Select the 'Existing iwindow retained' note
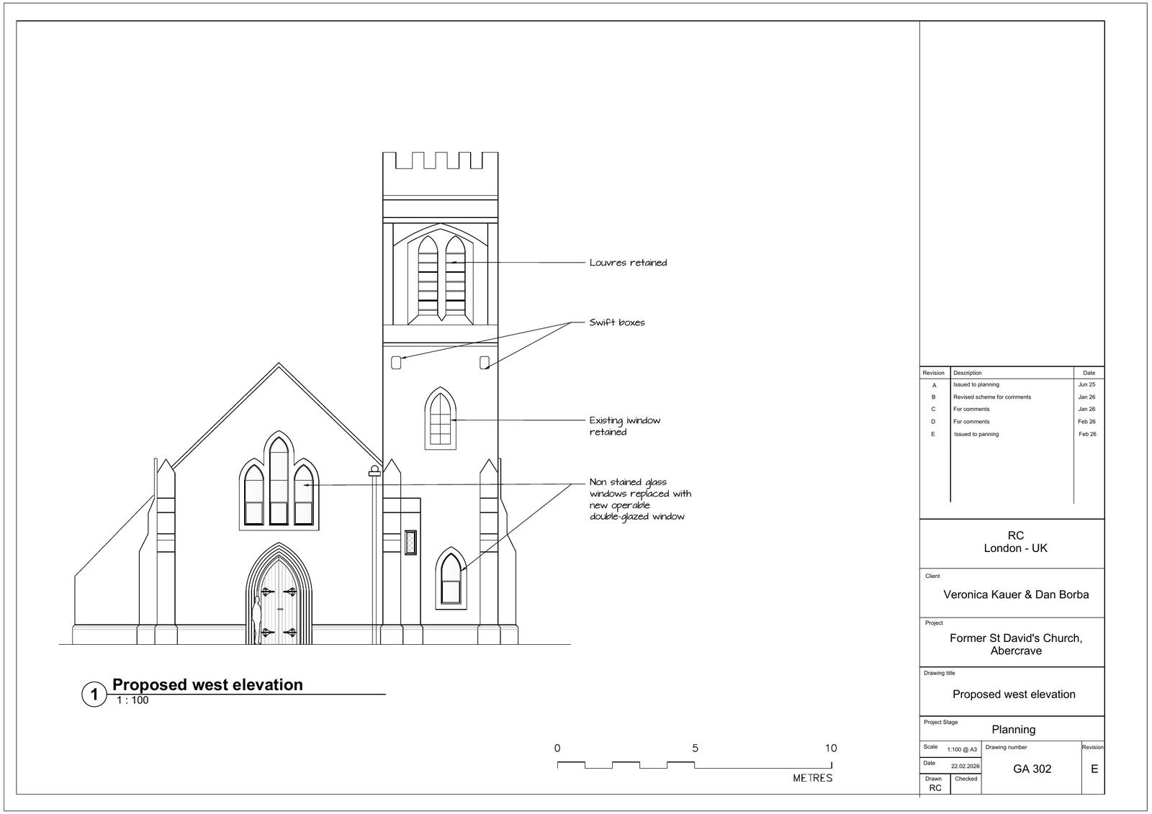This screenshot has height=814, width=1152. tap(624, 426)
